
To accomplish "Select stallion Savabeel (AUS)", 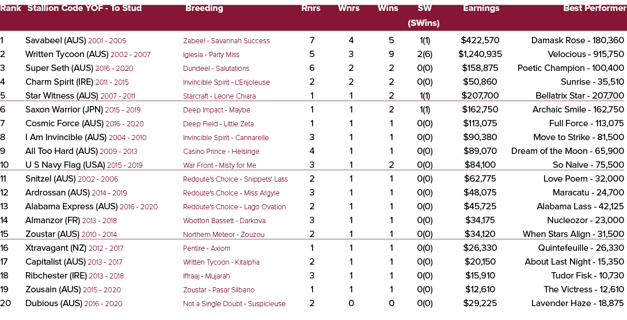I will 56,40.
